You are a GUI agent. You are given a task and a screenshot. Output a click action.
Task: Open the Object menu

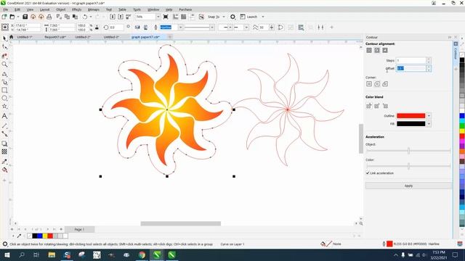pyautogui.click(x=61, y=9)
